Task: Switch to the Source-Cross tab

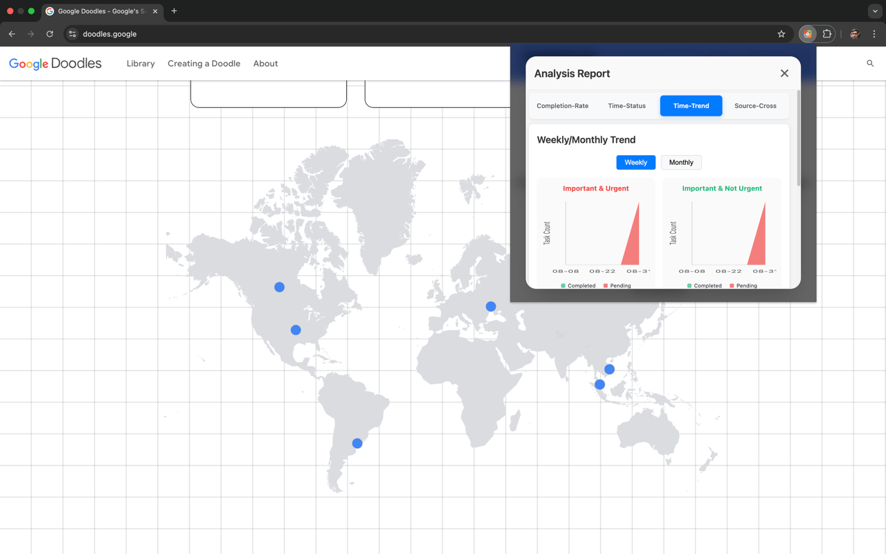Action: 755,106
